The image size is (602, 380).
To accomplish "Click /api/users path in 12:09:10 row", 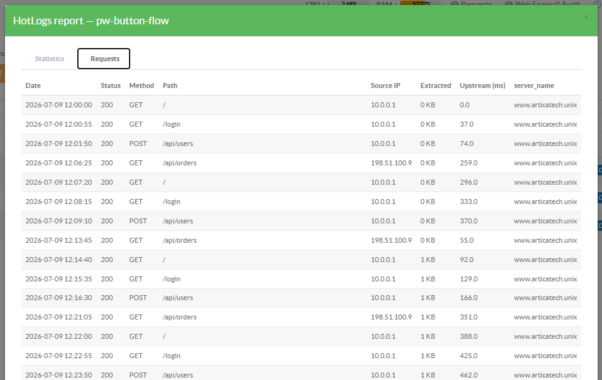I will [x=178, y=222].
